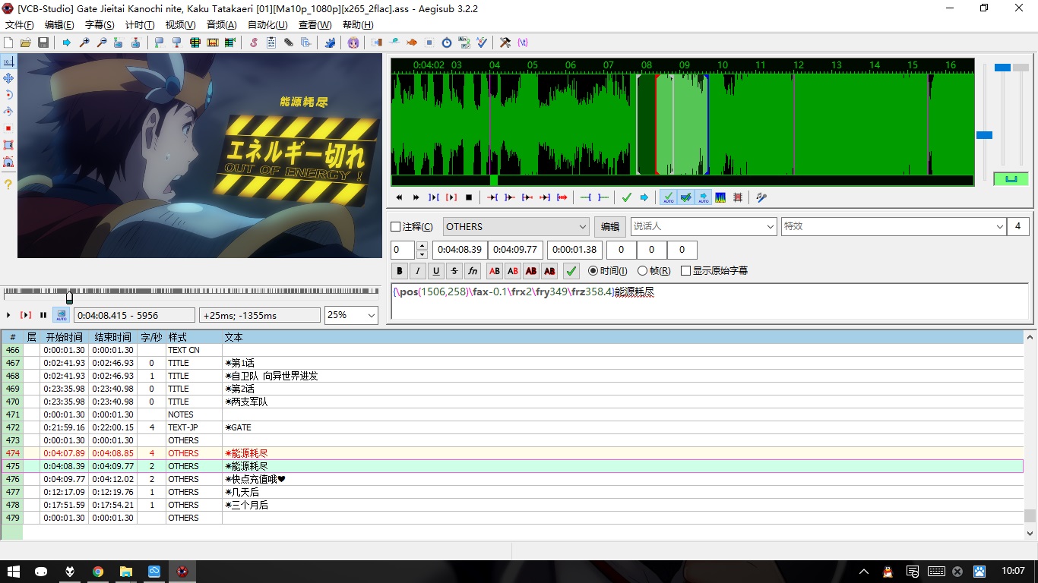Image resolution: width=1038 pixels, height=583 pixels.
Task: Open the 字幕(S) menu
Action: (x=100, y=25)
